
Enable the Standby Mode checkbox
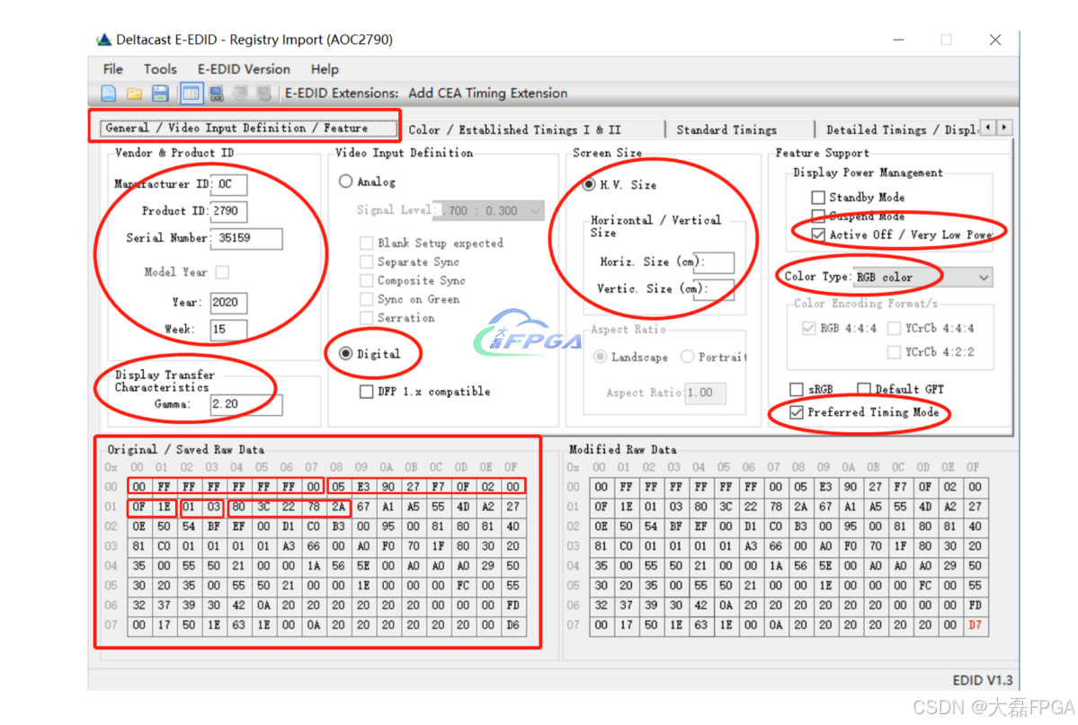[x=818, y=198]
